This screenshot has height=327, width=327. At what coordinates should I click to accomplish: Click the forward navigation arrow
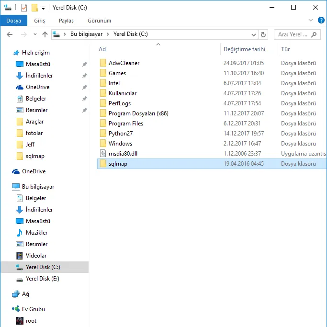point(24,34)
